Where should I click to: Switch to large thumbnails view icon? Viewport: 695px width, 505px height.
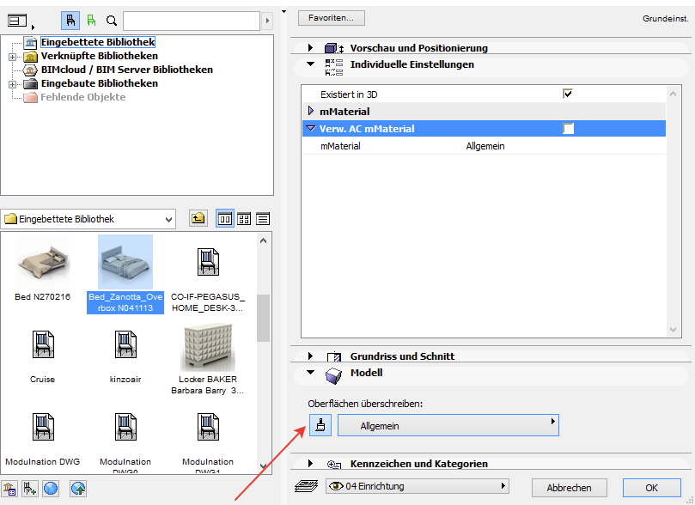(225, 219)
